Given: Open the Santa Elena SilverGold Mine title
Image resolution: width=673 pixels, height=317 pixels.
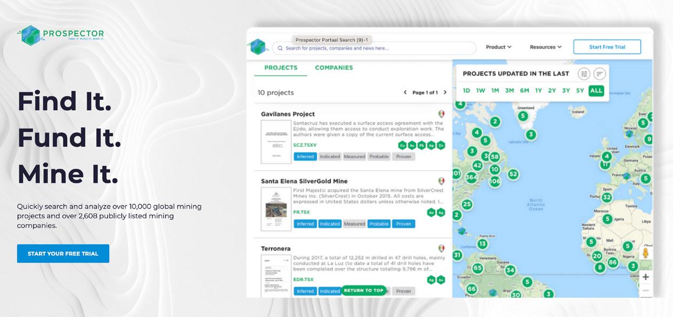Looking at the screenshot, I should click(x=304, y=181).
